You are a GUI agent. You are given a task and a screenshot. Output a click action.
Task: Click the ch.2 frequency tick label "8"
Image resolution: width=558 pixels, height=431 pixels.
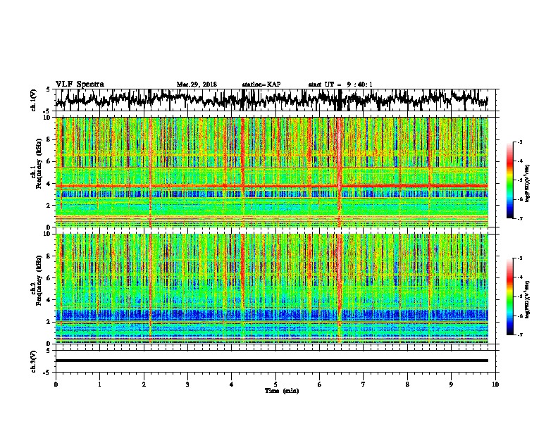(50, 256)
